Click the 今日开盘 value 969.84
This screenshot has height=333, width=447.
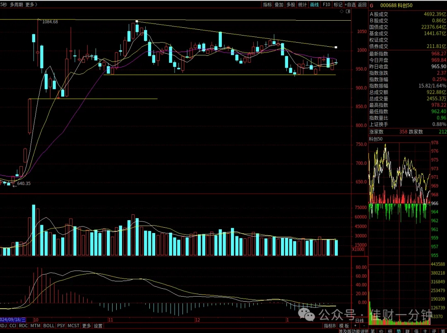[x=439, y=60]
